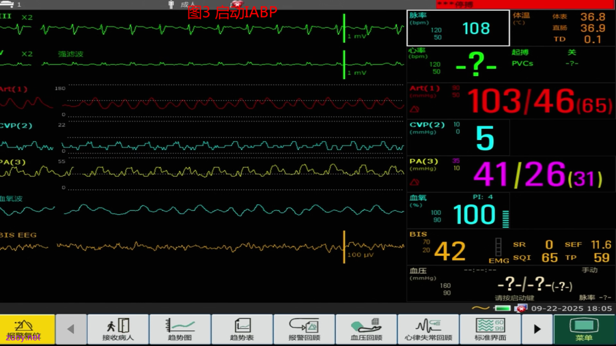
Task: Click the adult patient type icon
Action: click(171, 5)
